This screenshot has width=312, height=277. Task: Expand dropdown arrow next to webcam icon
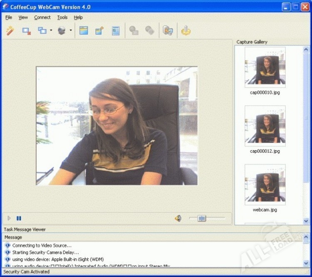pos(71,31)
